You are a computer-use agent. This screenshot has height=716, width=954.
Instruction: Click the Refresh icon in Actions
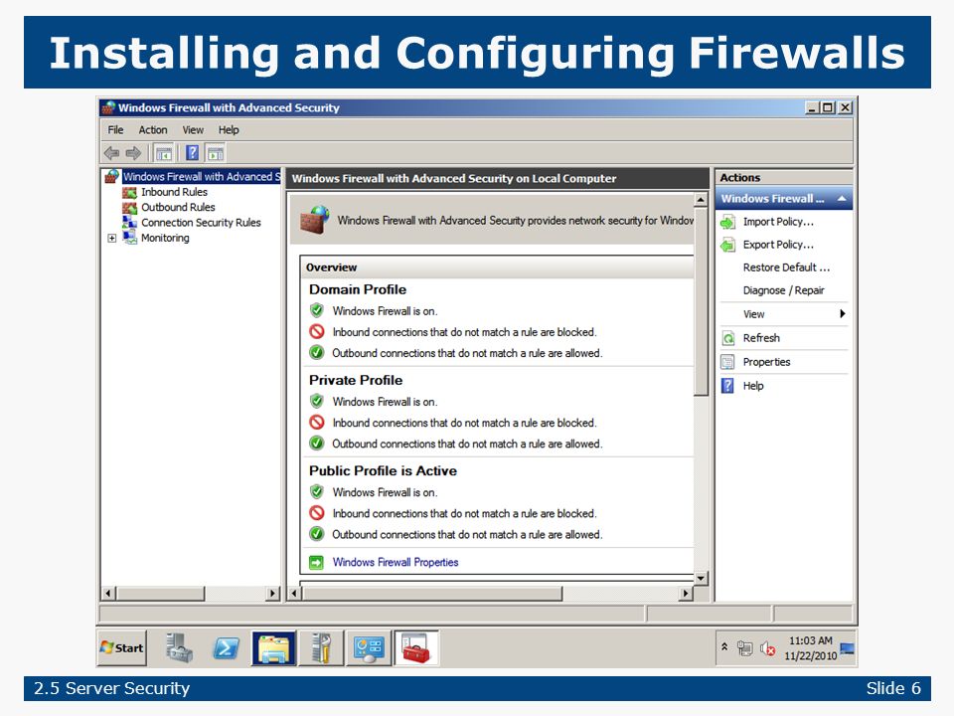point(727,338)
